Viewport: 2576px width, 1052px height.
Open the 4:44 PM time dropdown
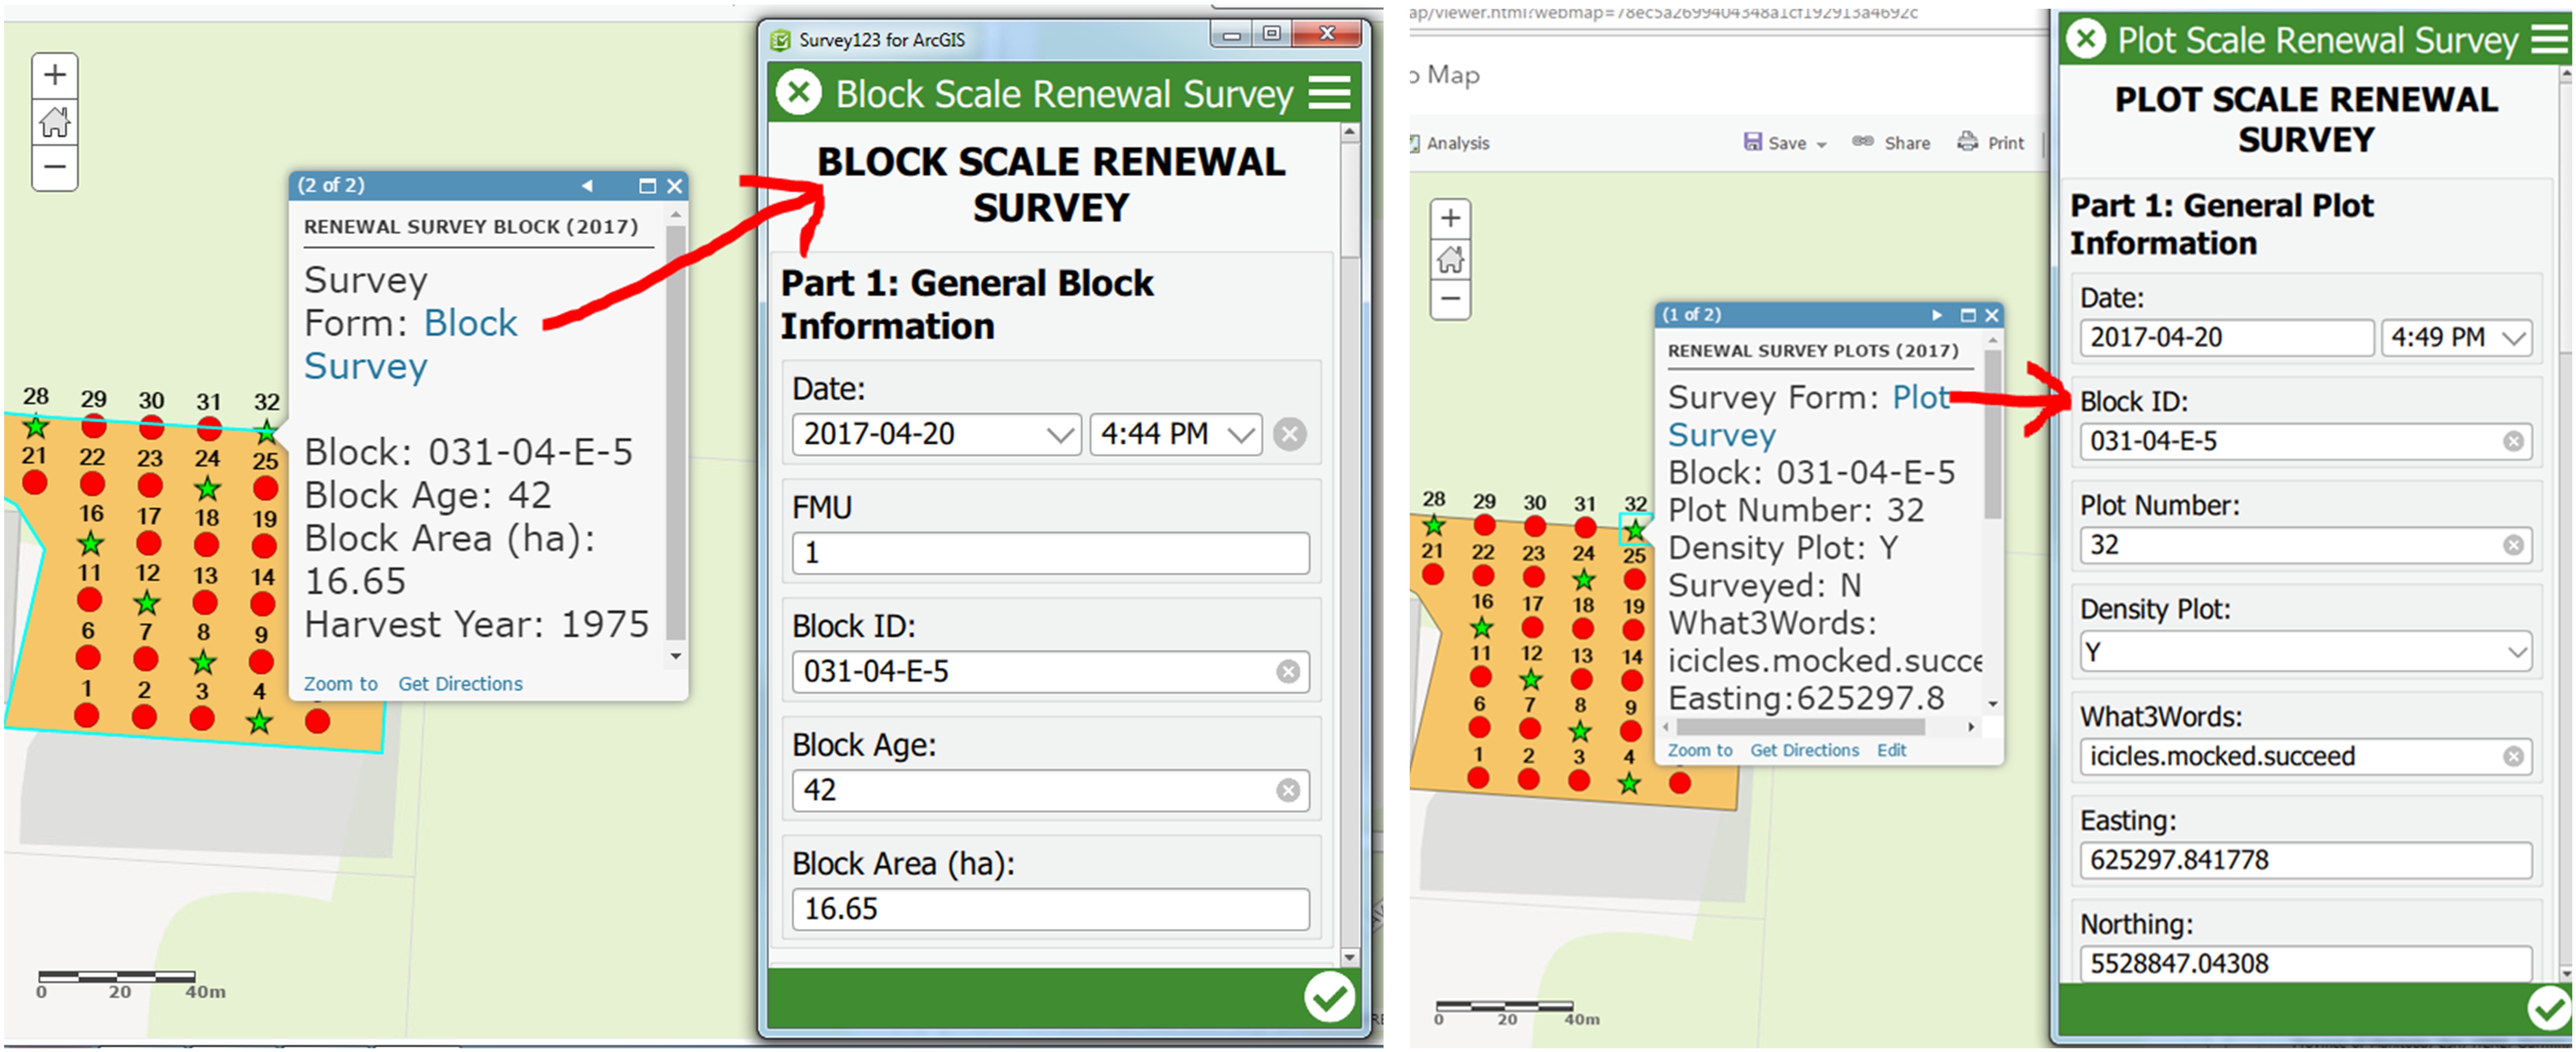1241,435
